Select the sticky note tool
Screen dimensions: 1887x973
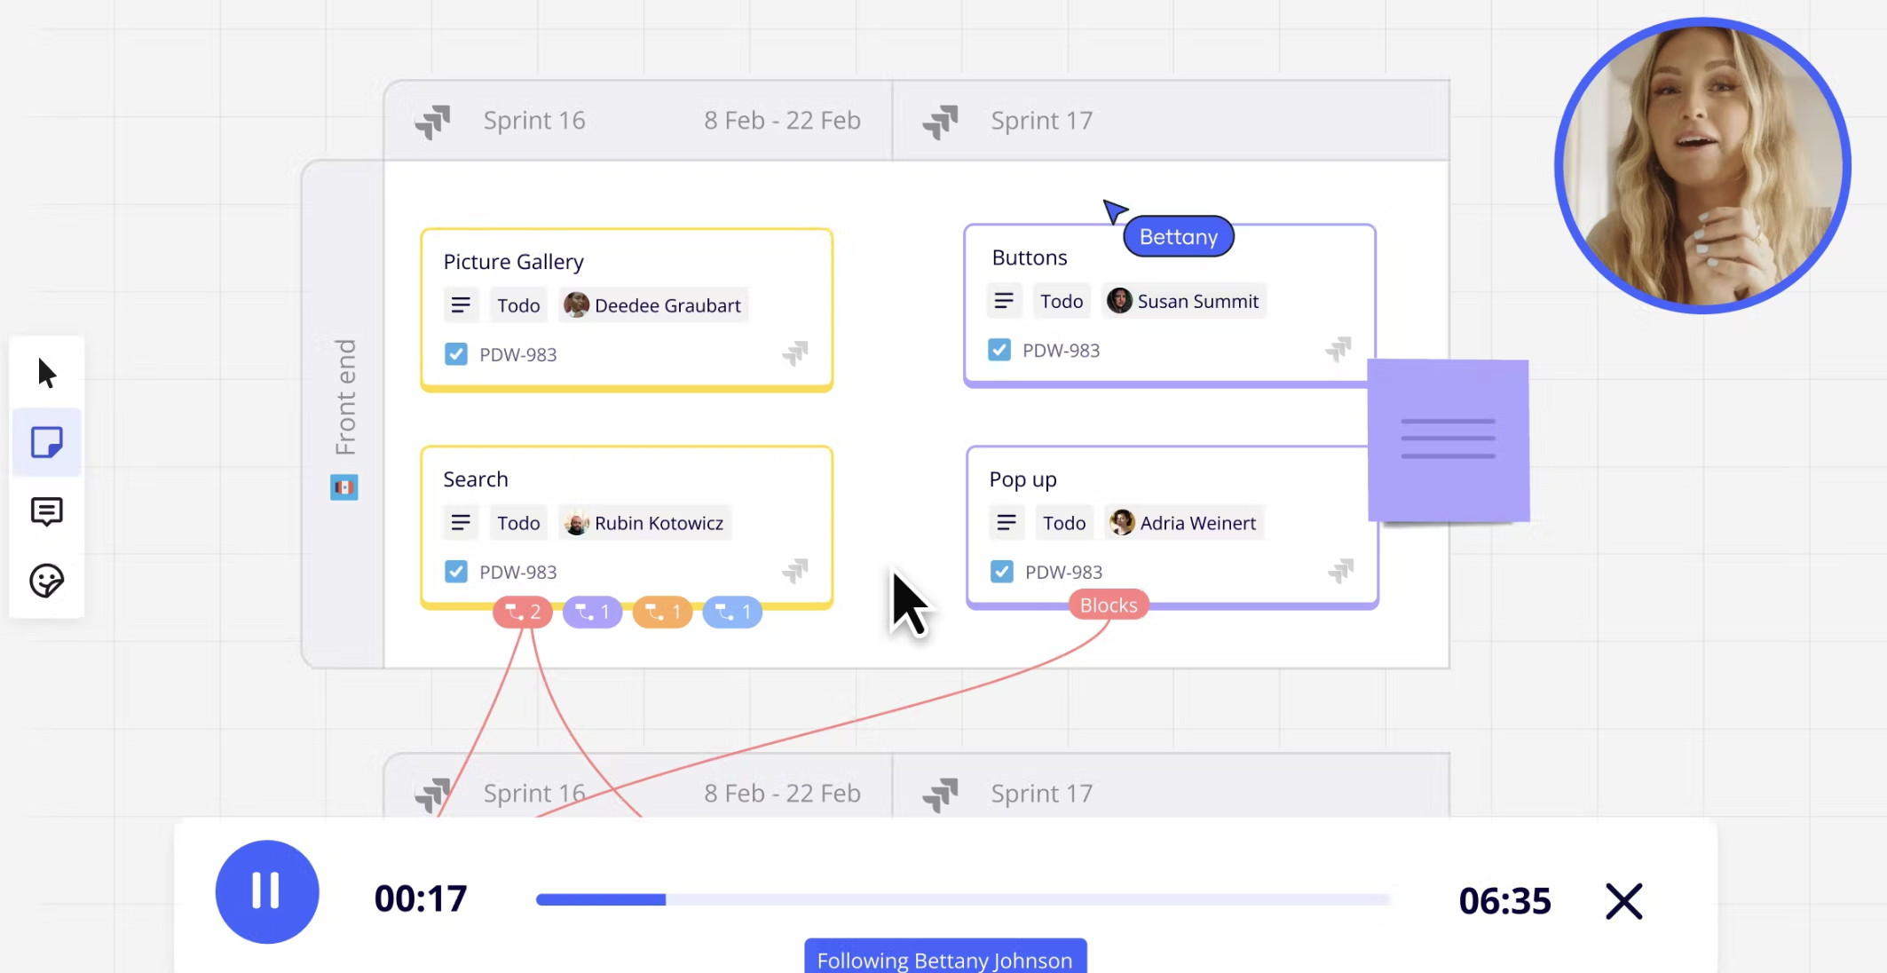point(47,442)
